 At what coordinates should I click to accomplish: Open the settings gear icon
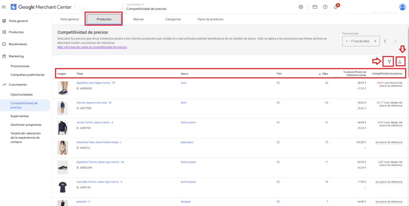pos(301,7)
